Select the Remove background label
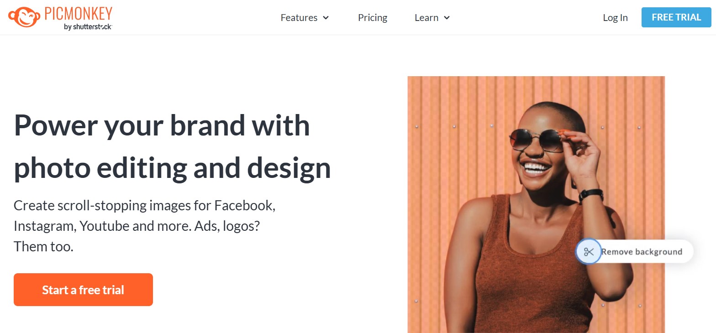Image resolution: width=716 pixels, height=333 pixels. (x=642, y=252)
